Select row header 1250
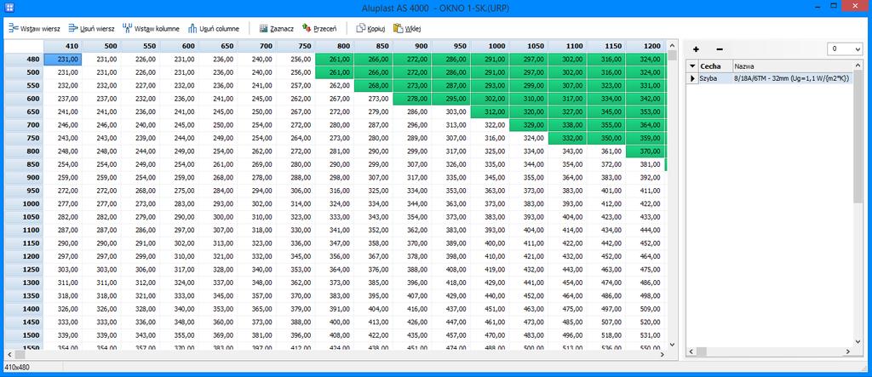 click(24, 270)
